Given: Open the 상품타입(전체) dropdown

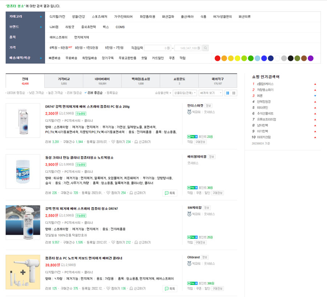Looking at the screenshot, I should tap(185, 93).
